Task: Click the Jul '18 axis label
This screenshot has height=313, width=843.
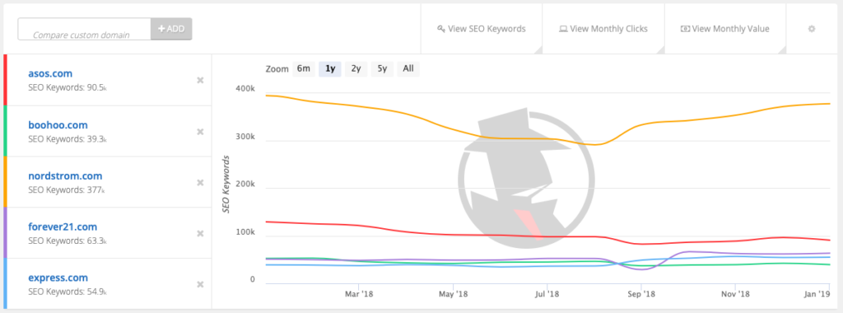Action: (547, 295)
